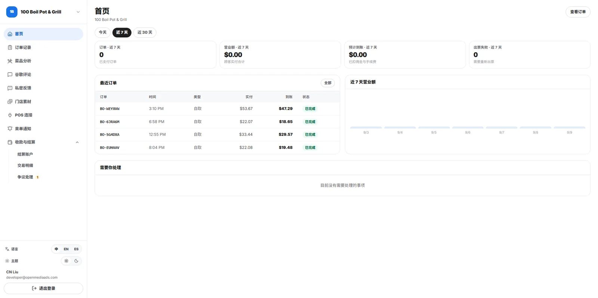Click the 1B restaurant logo badge
This screenshot has width=598, height=298.
12,12
